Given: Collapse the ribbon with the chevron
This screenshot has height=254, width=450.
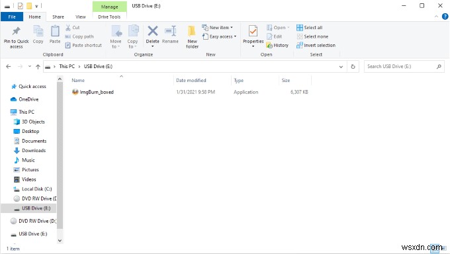Looking at the screenshot, I should click(x=436, y=17).
